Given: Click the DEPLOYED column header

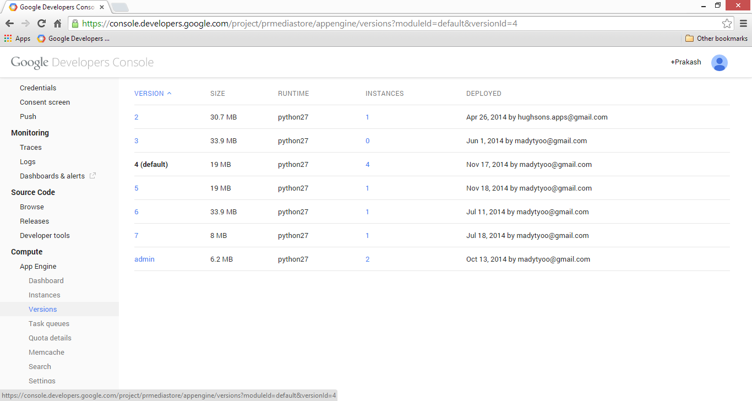Looking at the screenshot, I should point(484,94).
